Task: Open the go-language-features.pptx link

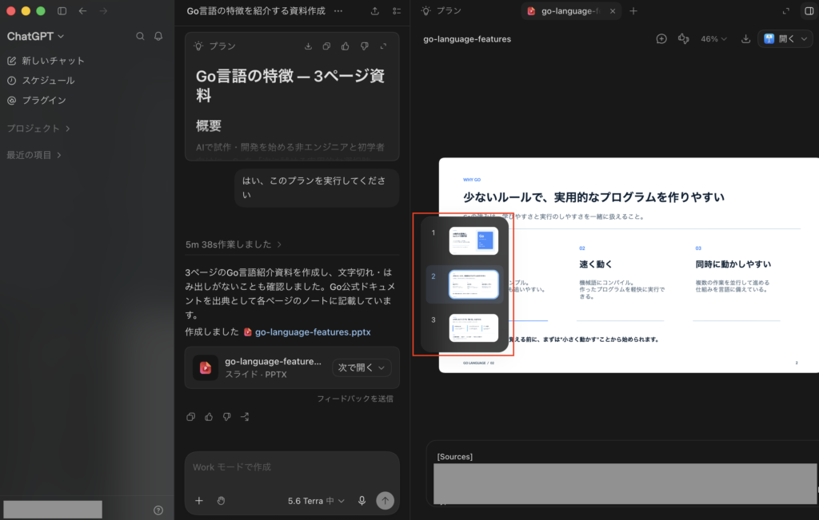Action: 313,331
